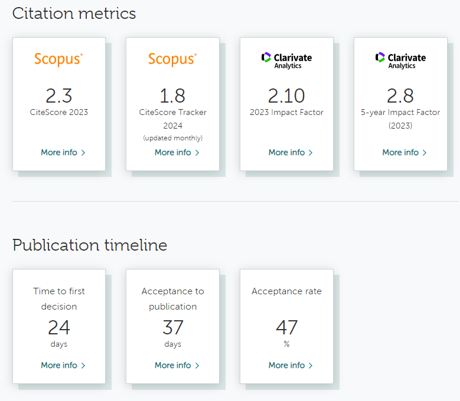Open More info for Acceptance rate
The image size is (460, 401).
[x=291, y=365]
